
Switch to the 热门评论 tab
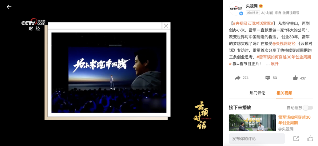click(x=257, y=93)
